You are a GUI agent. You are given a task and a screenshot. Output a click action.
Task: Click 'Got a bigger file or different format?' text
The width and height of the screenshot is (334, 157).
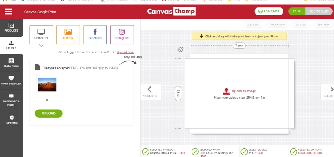click(x=84, y=52)
